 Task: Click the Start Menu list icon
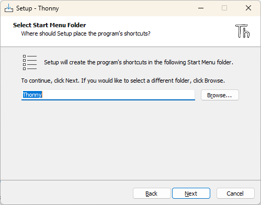point(30,62)
